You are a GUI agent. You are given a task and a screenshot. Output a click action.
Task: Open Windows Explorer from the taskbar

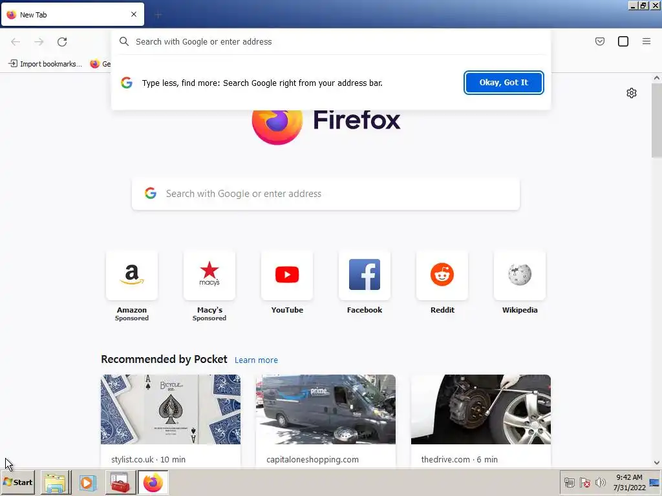click(x=56, y=482)
